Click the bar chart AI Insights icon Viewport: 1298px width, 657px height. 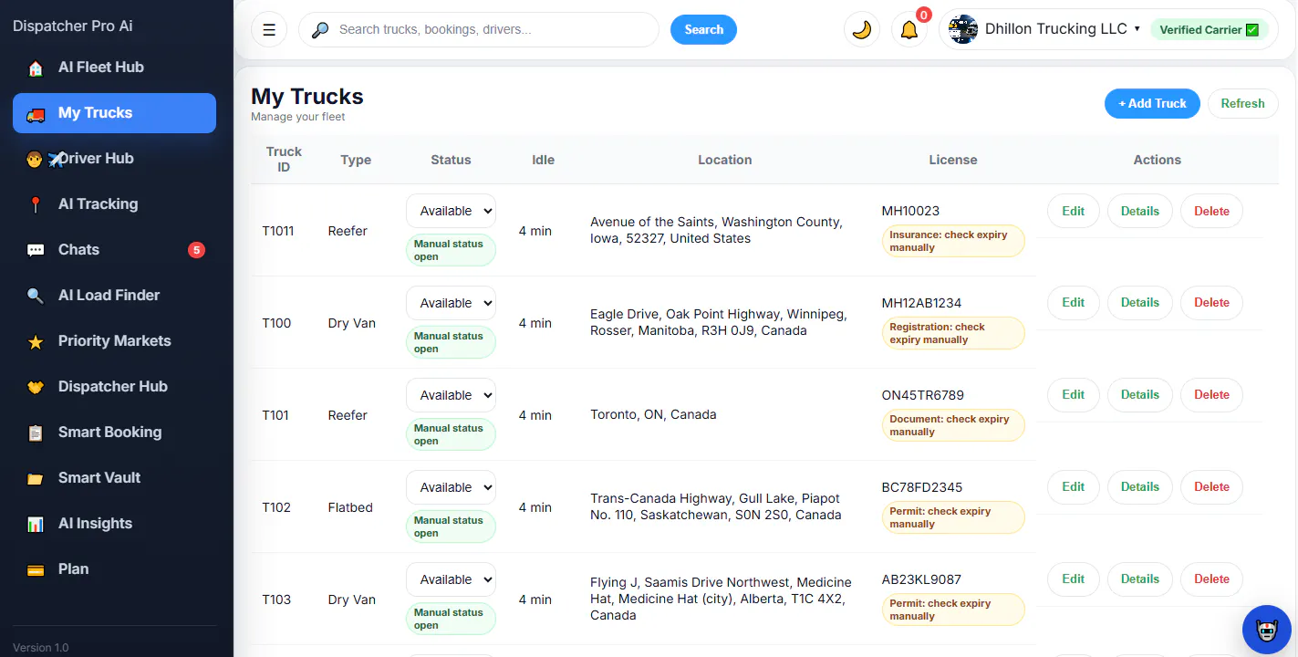tap(36, 524)
